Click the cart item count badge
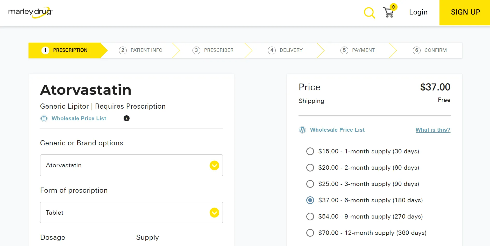This screenshot has width=490, height=246. [x=393, y=7]
